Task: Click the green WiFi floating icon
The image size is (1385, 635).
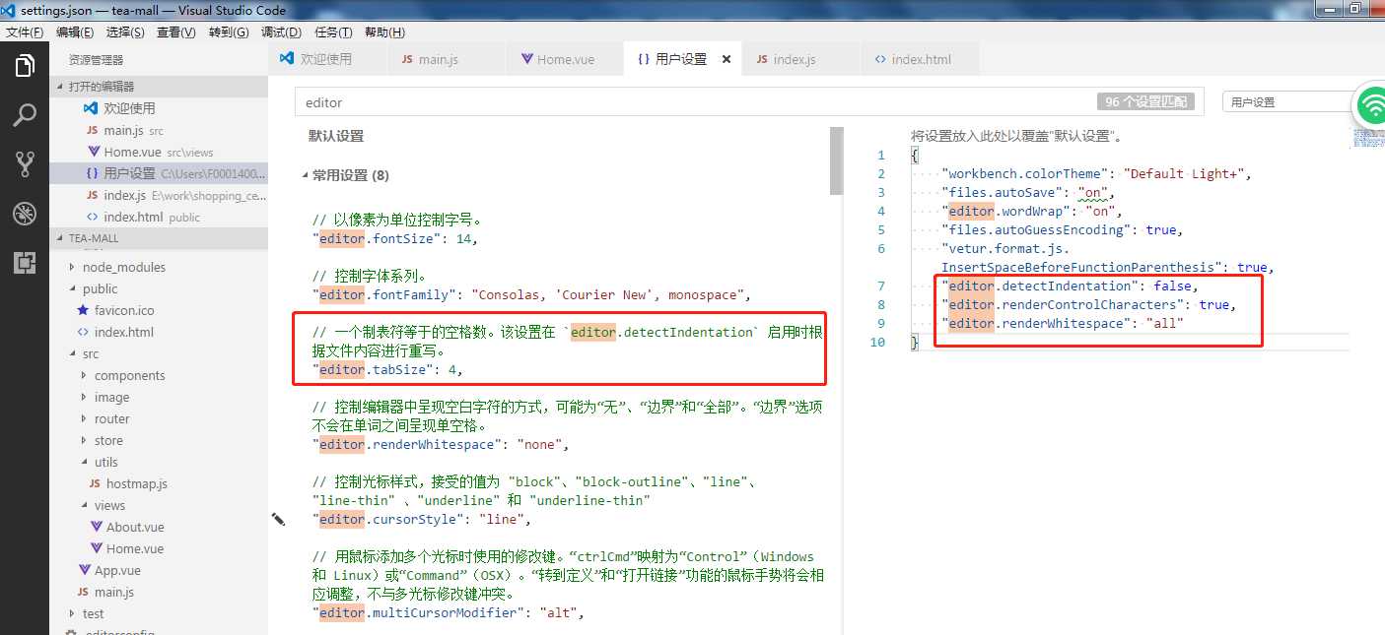Action: (x=1371, y=104)
